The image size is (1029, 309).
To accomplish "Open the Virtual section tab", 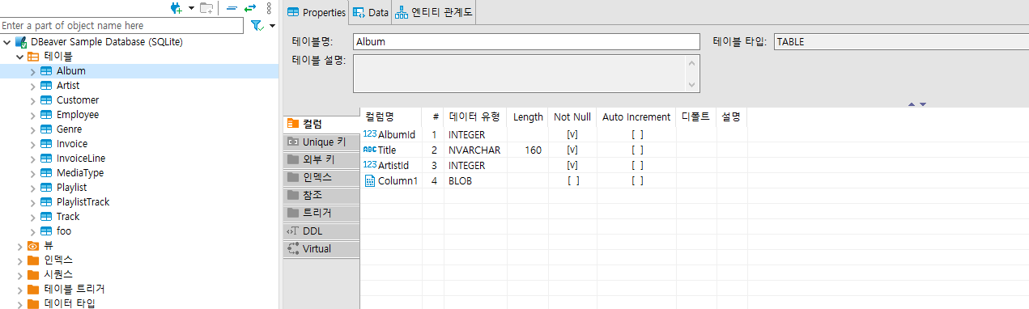I will [321, 248].
